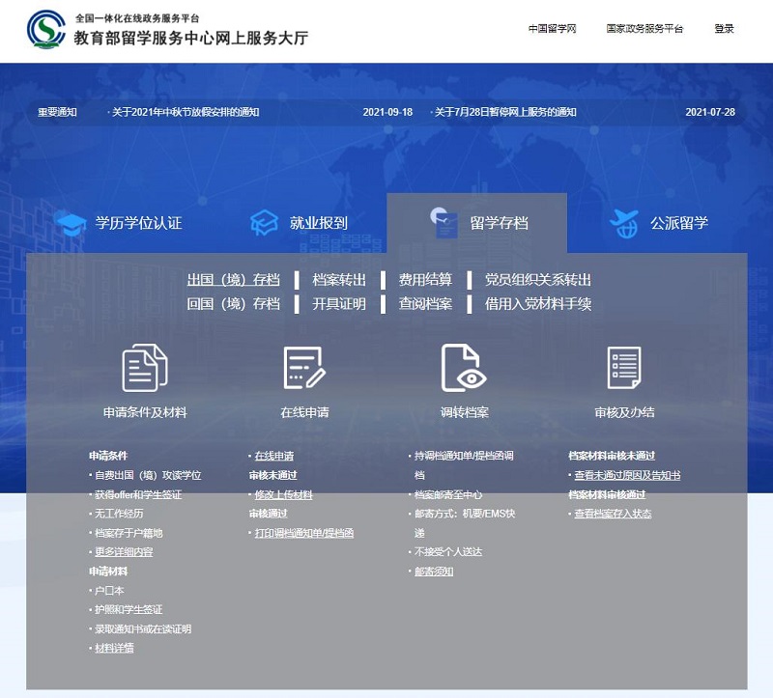Viewport: 773px width, 698px height.
Task: Select the 留学存档 tab
Action: pos(499,223)
